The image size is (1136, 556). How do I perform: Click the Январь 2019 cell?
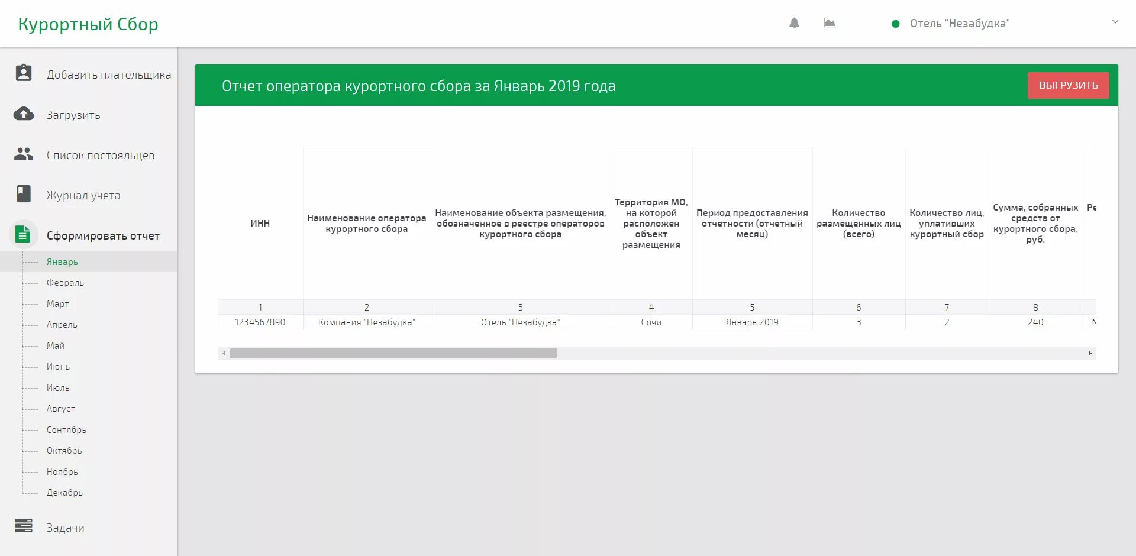coord(752,322)
